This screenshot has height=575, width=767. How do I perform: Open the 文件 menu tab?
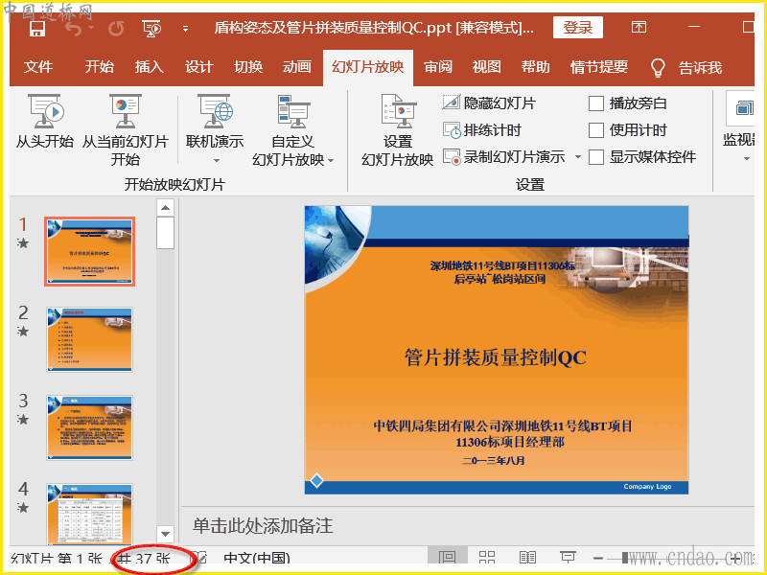pyautogui.click(x=38, y=67)
